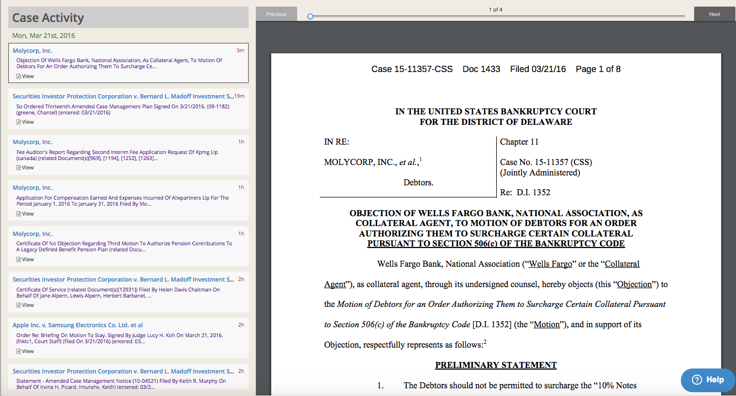
Task: Click the page slider handle at 1 of 4
Action: [310, 16]
